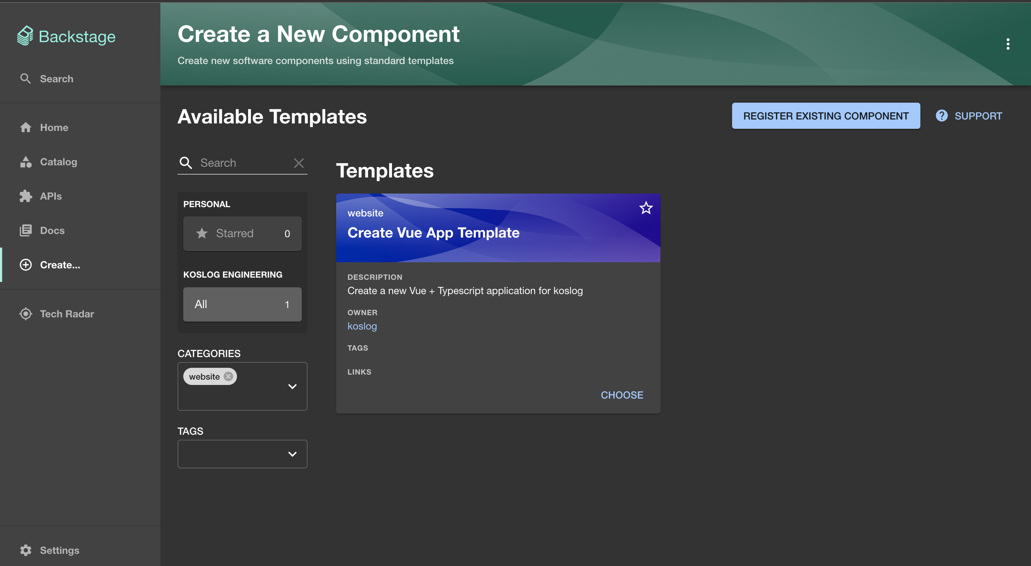Screen dimensions: 1031x566
Task: Click the Starred filter star icon
Action: point(202,233)
